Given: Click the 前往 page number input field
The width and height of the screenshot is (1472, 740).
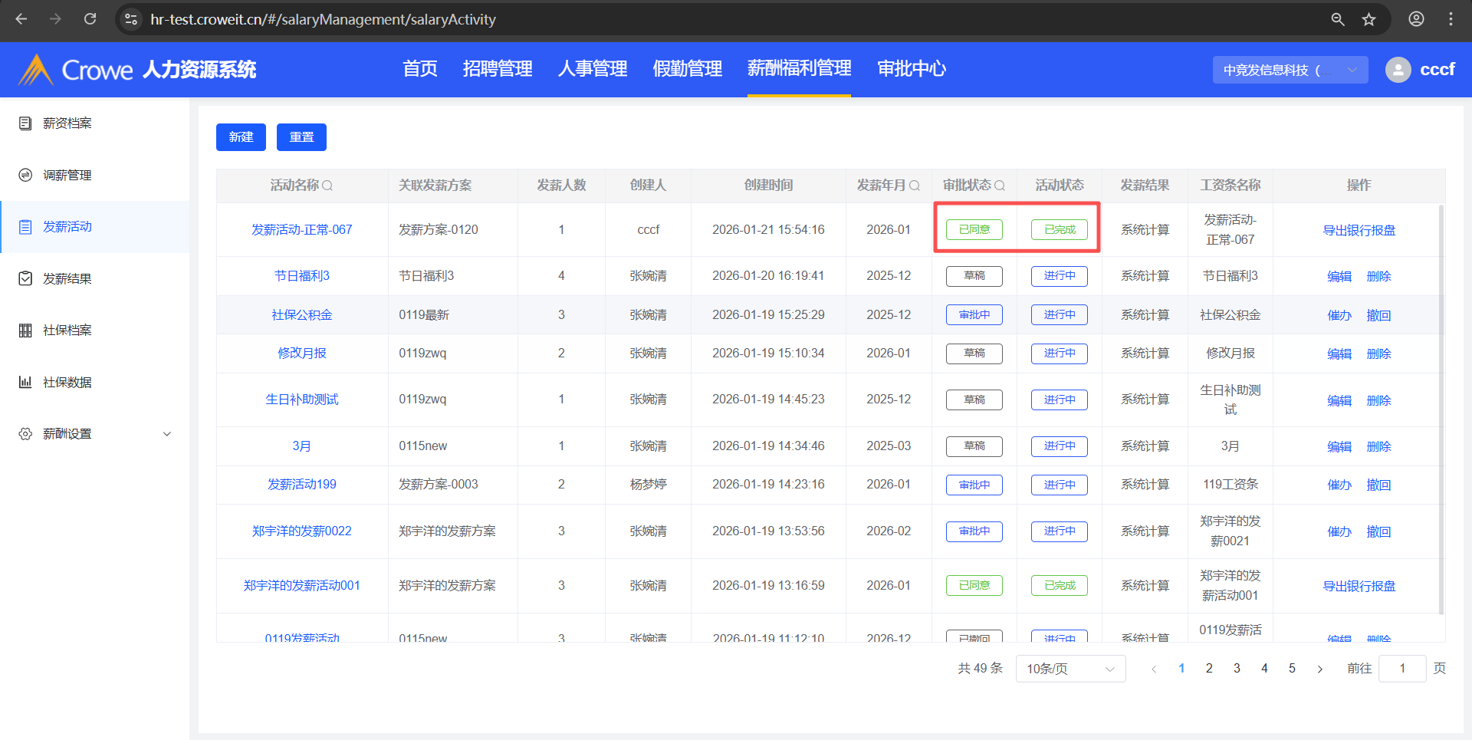Looking at the screenshot, I should 1401,669.
